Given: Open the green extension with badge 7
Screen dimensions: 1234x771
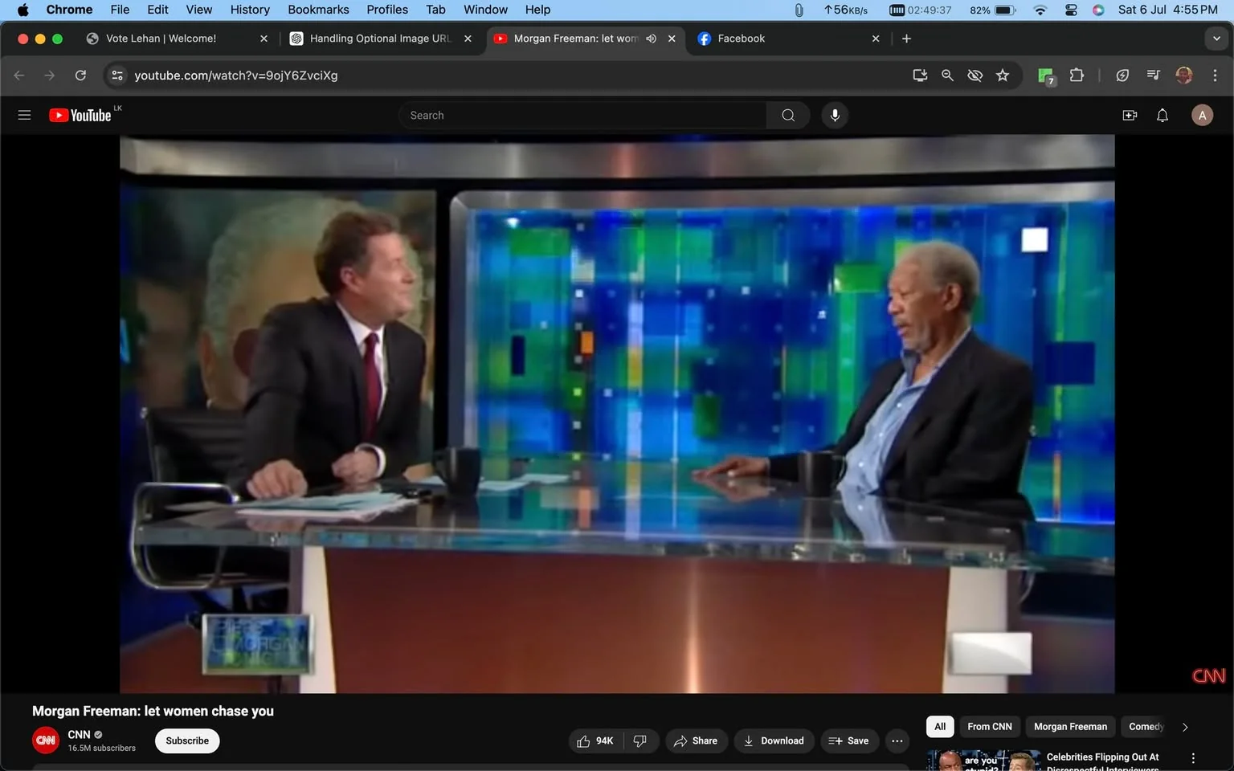Looking at the screenshot, I should click(1046, 75).
